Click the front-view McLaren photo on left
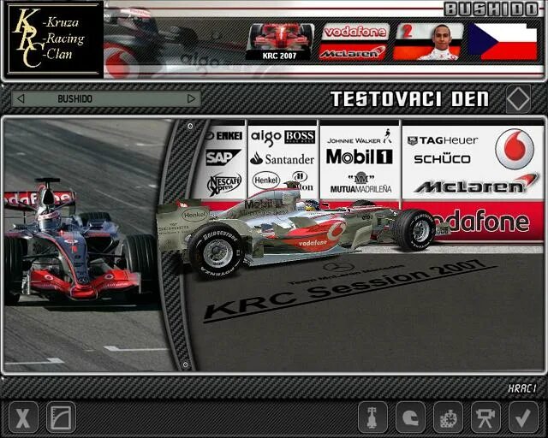This screenshot has height=438, width=548. pyautogui.click(x=82, y=245)
